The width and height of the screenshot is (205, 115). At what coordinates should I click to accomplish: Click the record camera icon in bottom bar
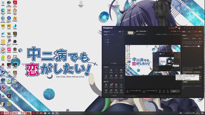163,91
